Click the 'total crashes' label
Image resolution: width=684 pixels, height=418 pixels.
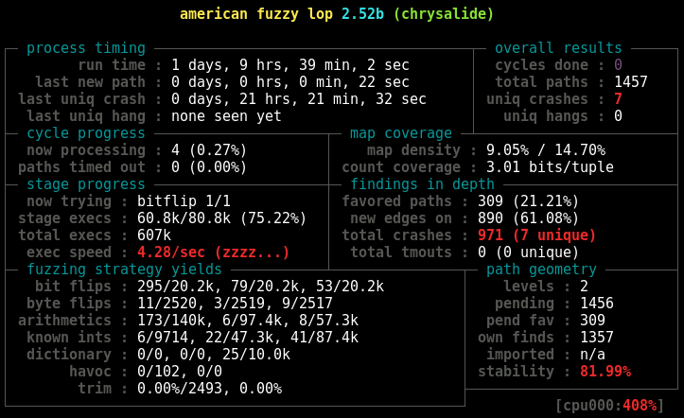coord(396,235)
